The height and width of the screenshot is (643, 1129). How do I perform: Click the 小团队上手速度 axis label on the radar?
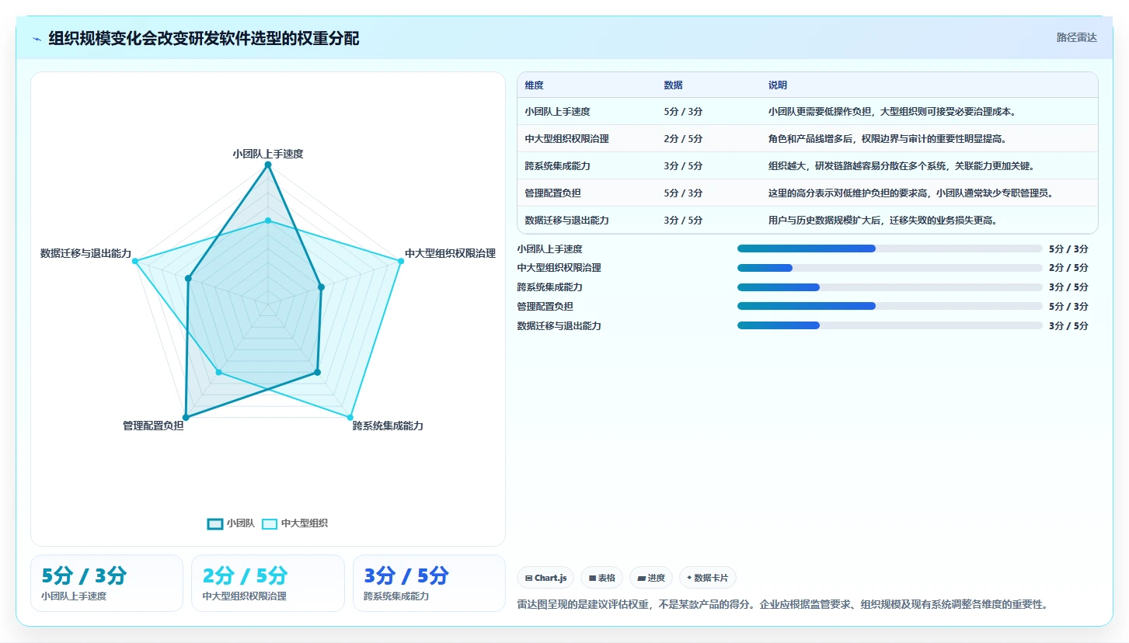pyautogui.click(x=268, y=154)
